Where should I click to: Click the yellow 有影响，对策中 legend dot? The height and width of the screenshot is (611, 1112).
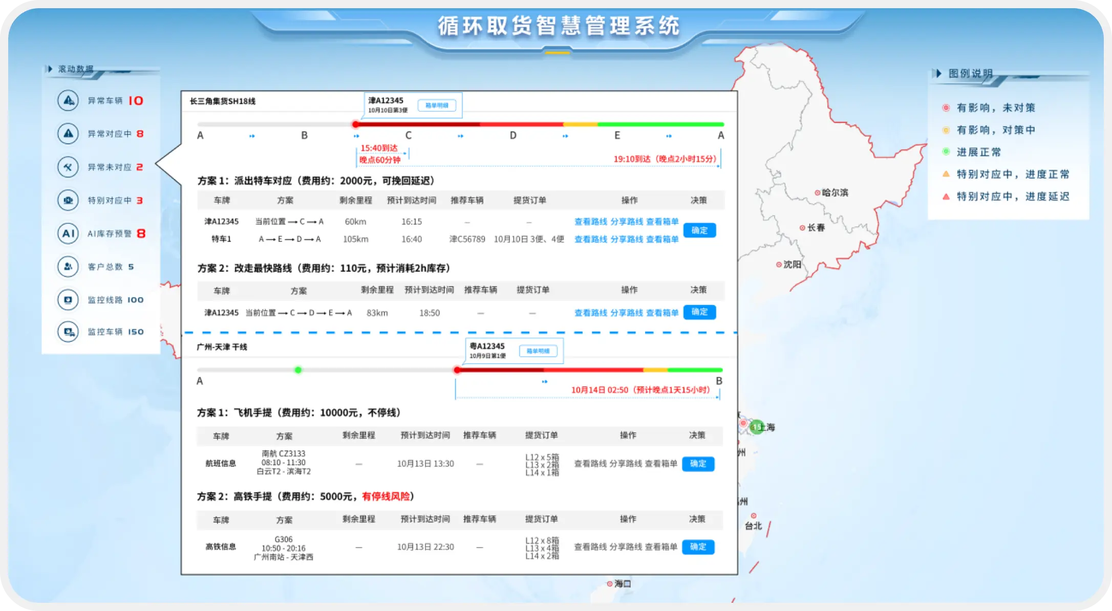pos(946,130)
